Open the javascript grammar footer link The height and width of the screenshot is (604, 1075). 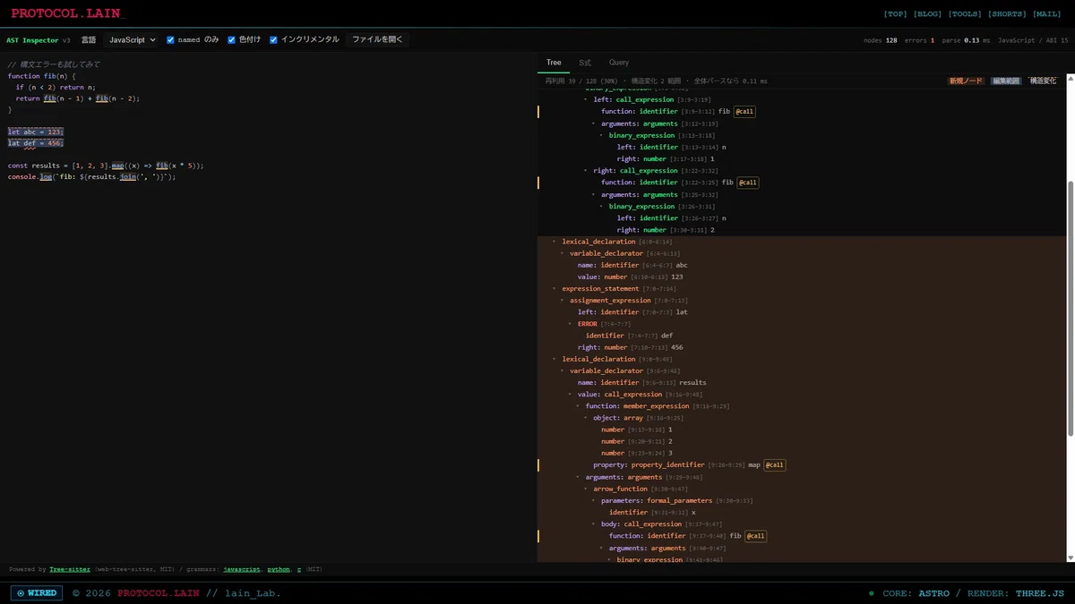pyautogui.click(x=243, y=569)
